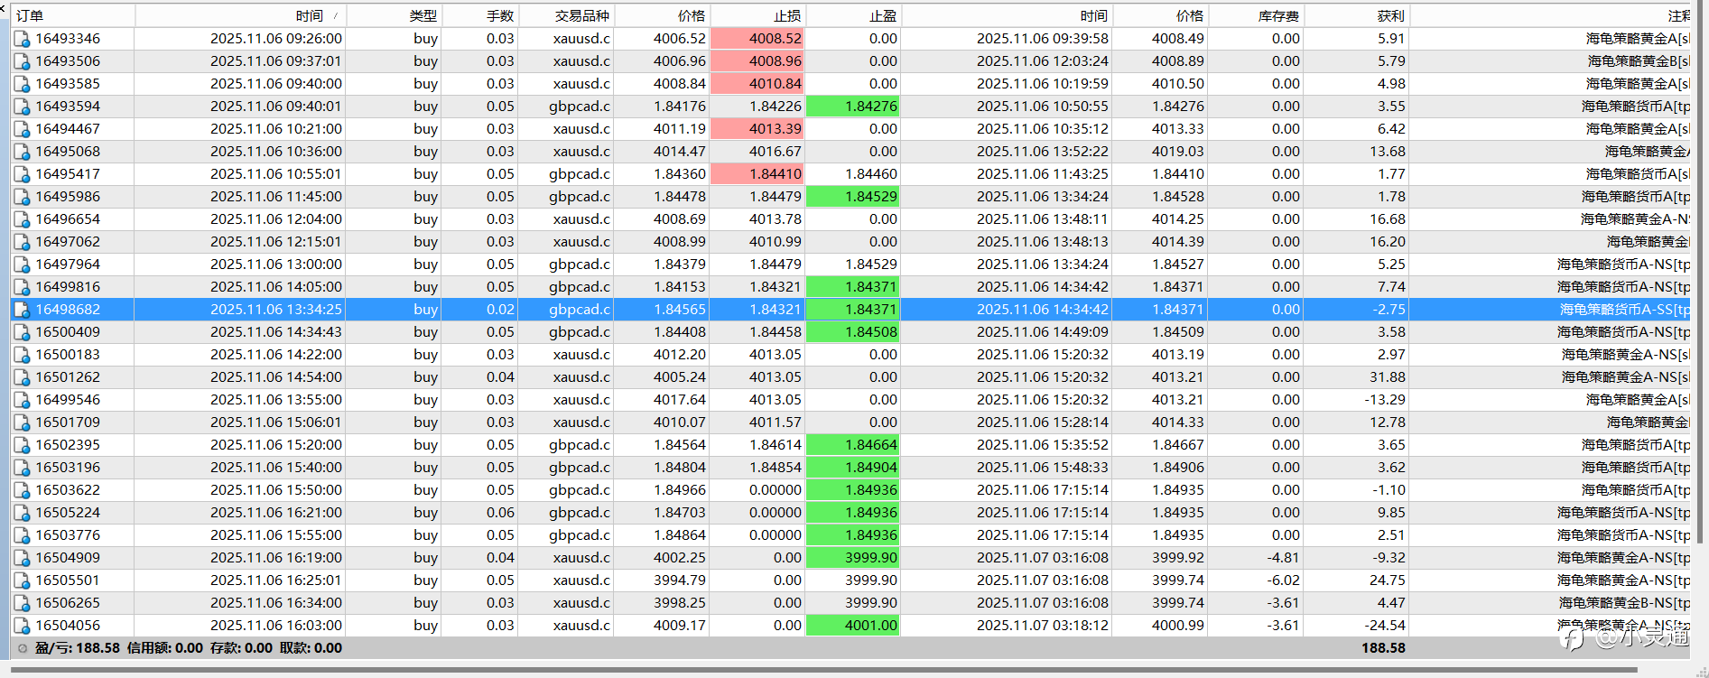Click the swap value -4.81

click(1283, 558)
